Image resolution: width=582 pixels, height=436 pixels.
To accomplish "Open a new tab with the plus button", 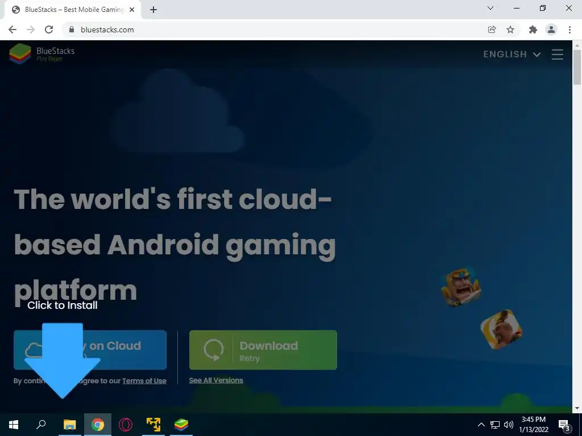I will (153, 10).
